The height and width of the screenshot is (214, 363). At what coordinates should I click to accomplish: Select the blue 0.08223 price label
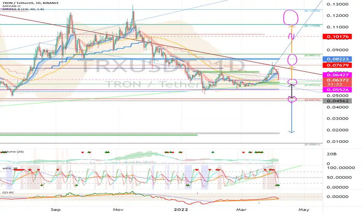pyautogui.click(x=337, y=59)
